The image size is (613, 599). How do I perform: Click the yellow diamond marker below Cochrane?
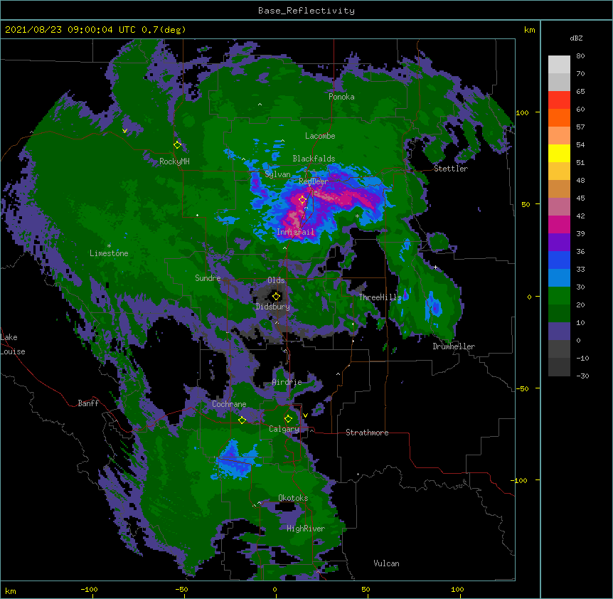[x=242, y=420]
